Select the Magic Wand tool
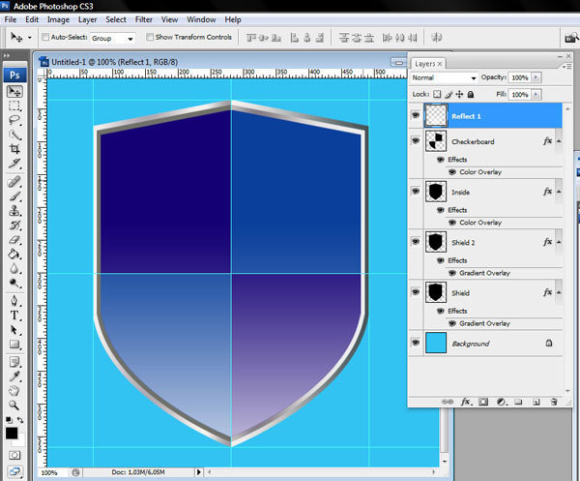The height and width of the screenshot is (481, 580). 14,135
